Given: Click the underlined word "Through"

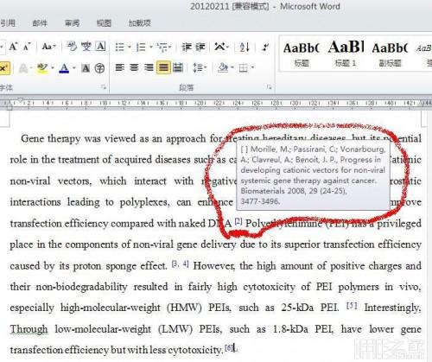Looking at the screenshot, I should 29,329.
